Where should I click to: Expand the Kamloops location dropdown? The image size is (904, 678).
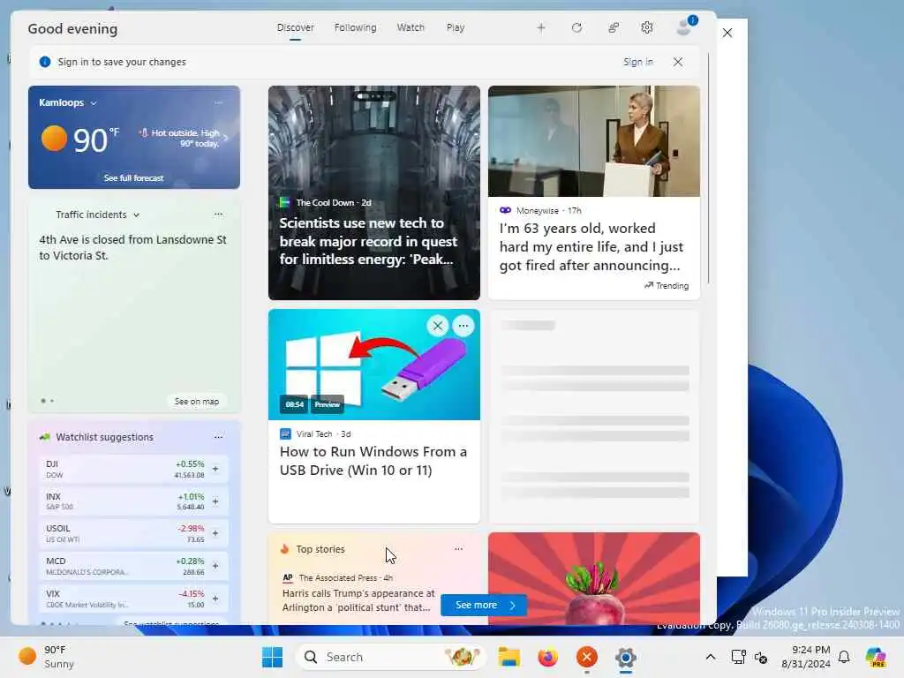[x=94, y=103]
